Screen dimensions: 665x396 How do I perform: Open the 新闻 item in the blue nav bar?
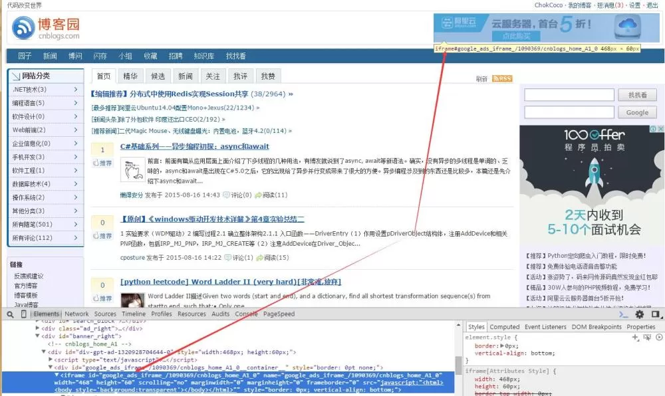(50, 56)
